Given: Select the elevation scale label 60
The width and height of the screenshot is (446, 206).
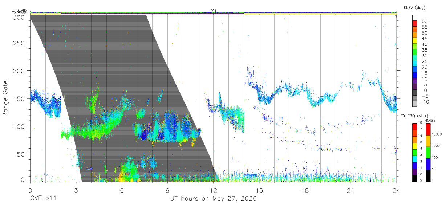Looking at the screenshot, I should [424, 21].
